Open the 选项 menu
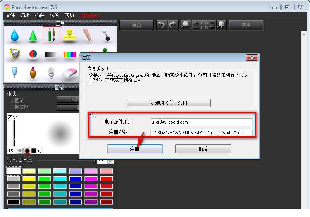This screenshot has width=310, height=217. (x=54, y=15)
